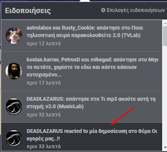Click the cat avatar of astrolabos
Screen dimensions: 167x152
click(14, 36)
